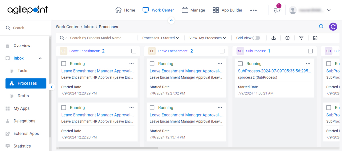Click LE badge of second Leave Encashment column
The image size is (342, 151).
click(x=152, y=51)
